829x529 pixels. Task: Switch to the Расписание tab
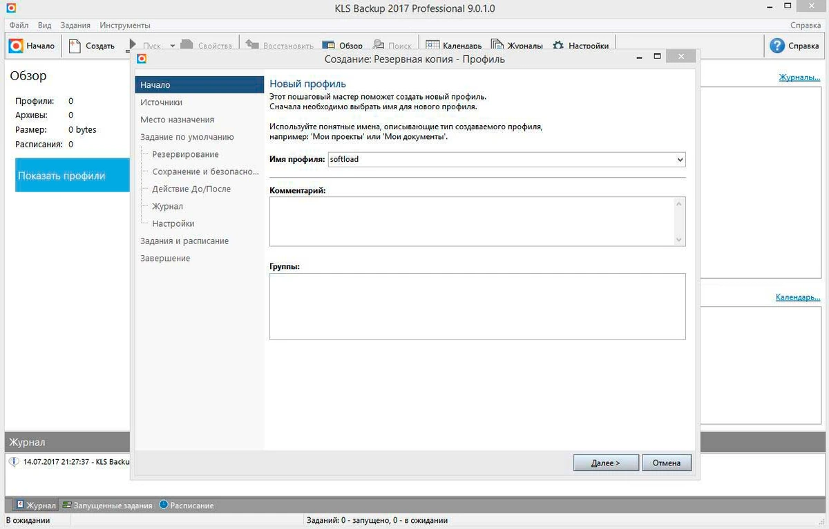pos(187,505)
